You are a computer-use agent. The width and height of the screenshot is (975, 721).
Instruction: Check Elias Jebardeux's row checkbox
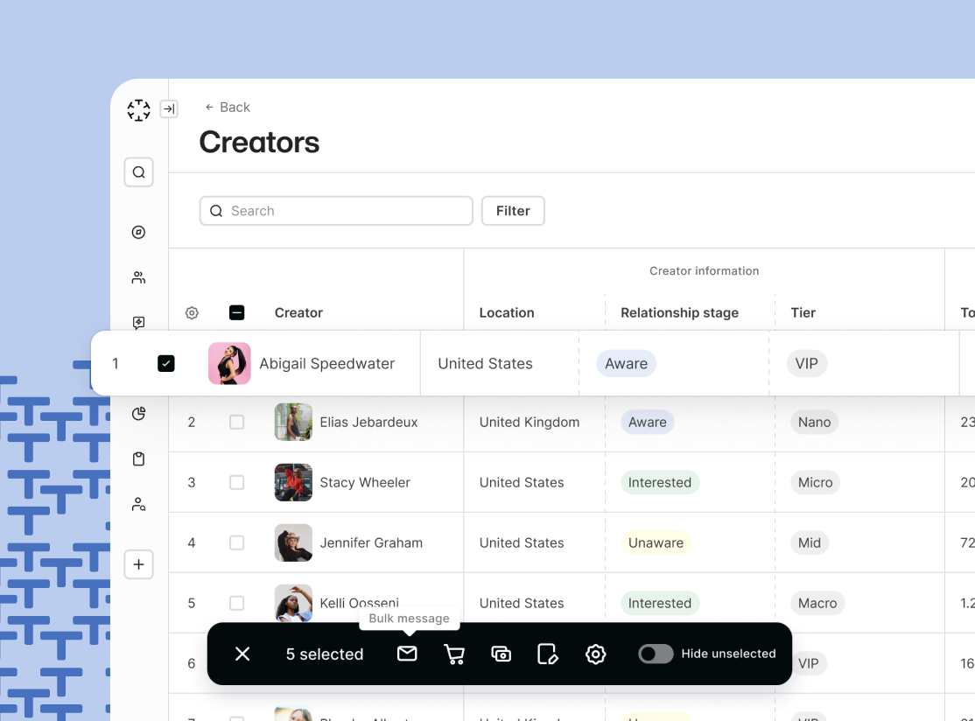coord(237,422)
